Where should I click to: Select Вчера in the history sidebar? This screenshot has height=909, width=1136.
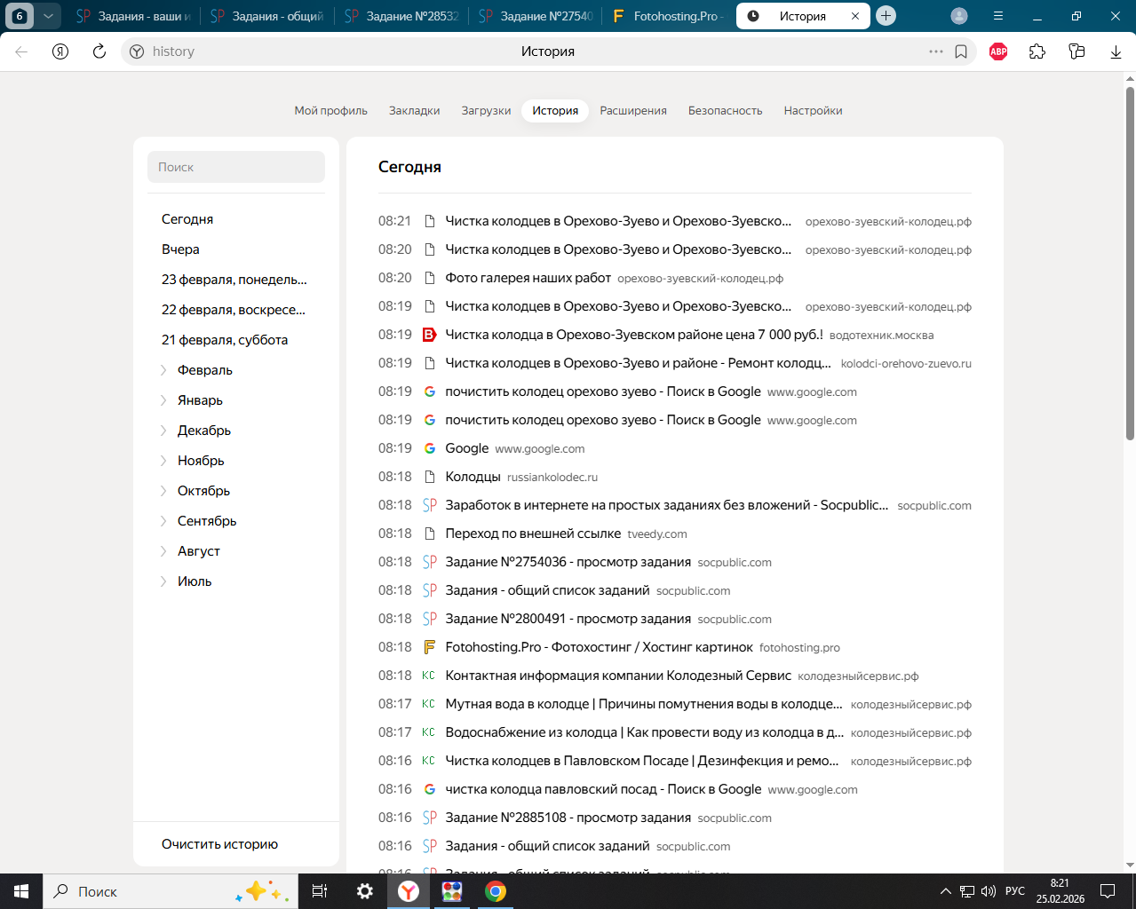[x=180, y=249]
